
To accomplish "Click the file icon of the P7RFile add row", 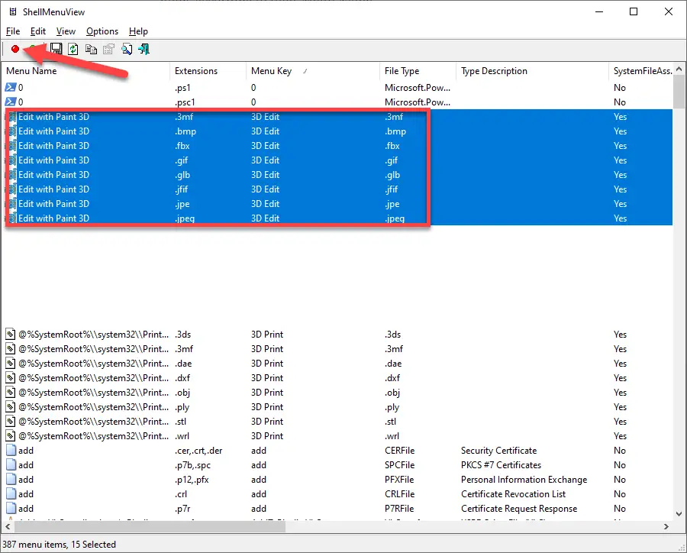I will 11,508.
